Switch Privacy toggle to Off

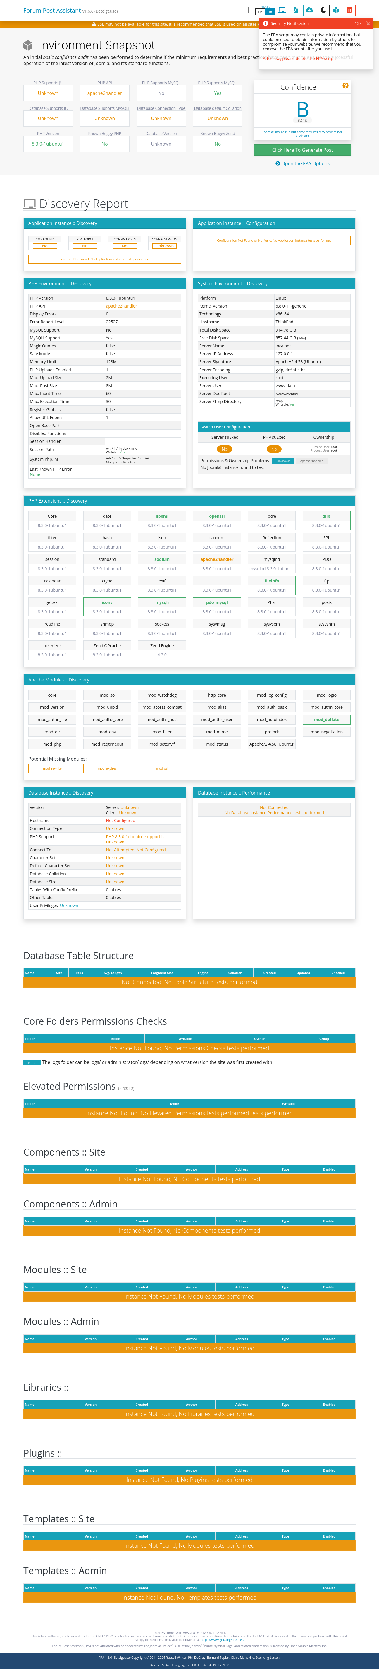click(x=270, y=12)
